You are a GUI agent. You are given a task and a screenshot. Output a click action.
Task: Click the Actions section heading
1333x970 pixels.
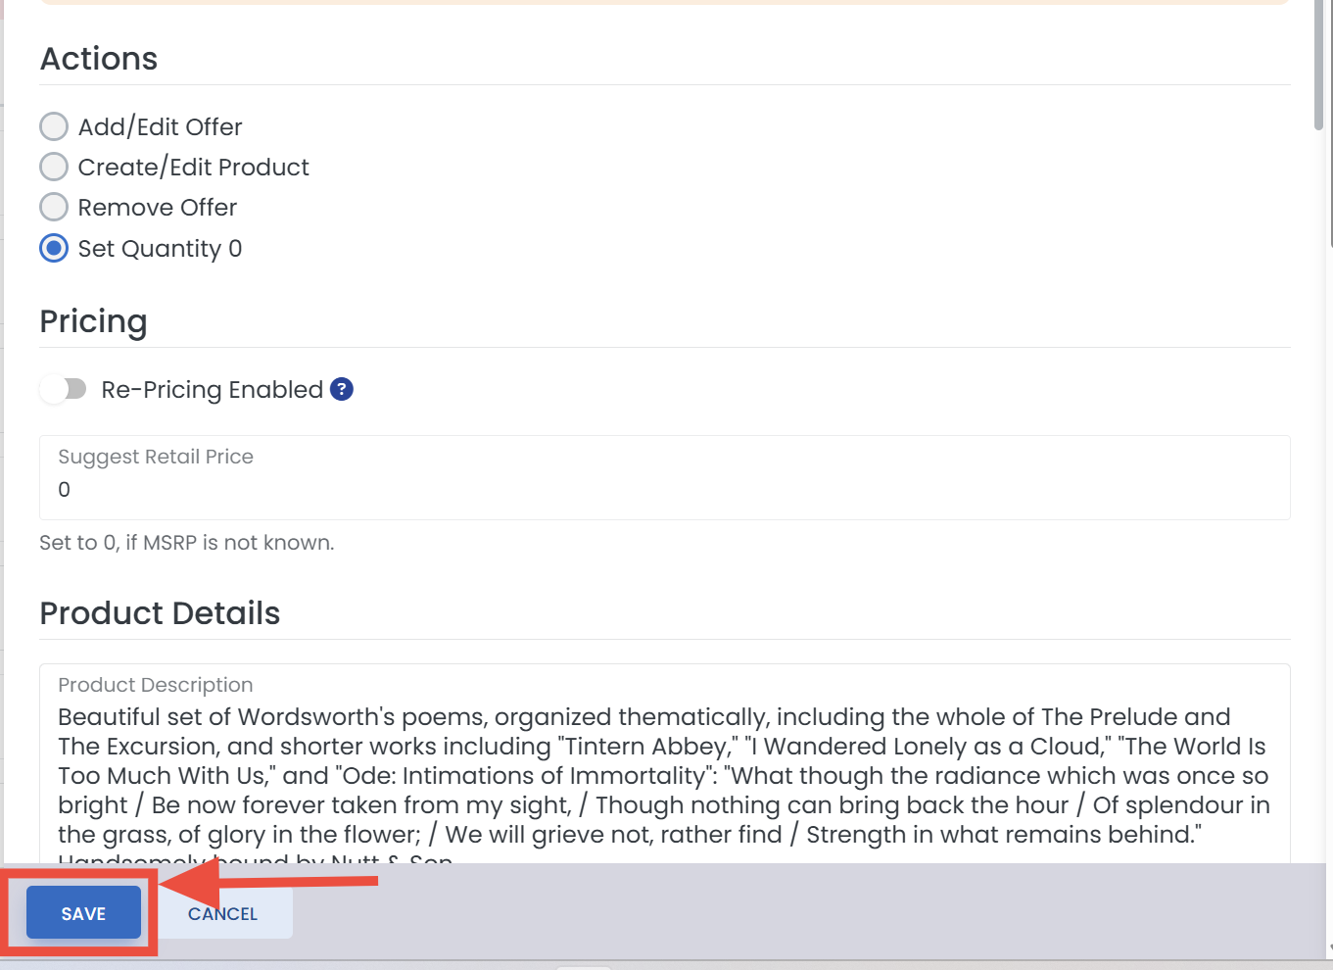click(99, 59)
